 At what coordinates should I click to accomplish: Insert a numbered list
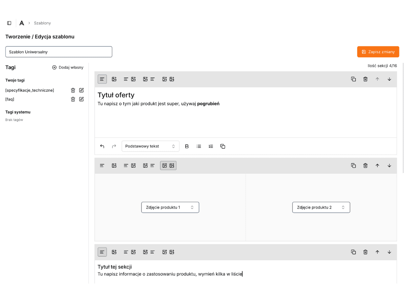point(211,146)
